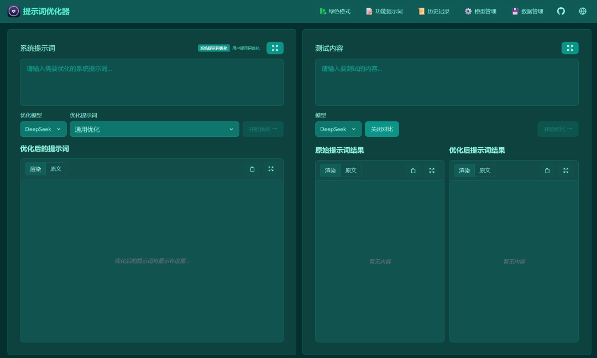Select 用户提示词优化 mode

246,48
